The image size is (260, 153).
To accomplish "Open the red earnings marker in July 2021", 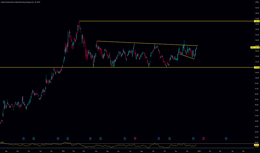I will coord(135,139).
